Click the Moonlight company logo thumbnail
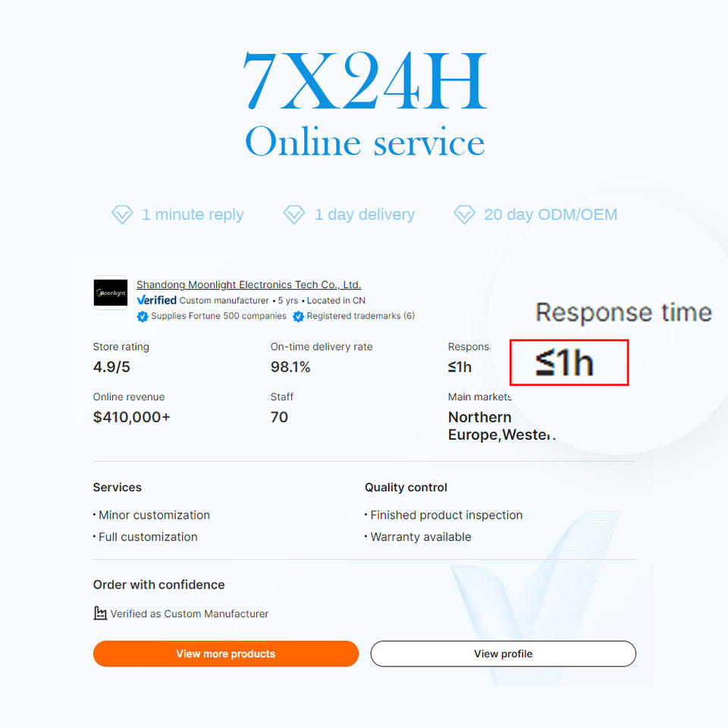 (x=111, y=293)
